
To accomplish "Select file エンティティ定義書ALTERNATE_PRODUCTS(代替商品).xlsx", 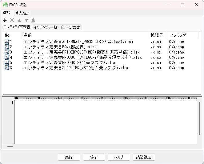I will 78,42.
